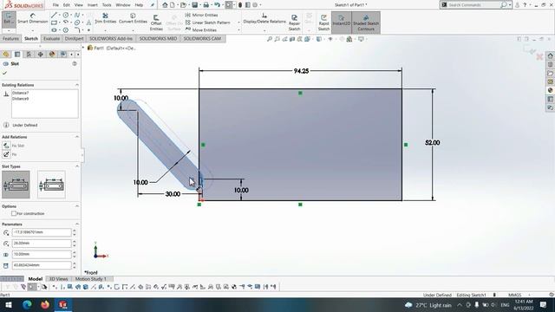Switch to SOLIDWORKS Add-Ins tab
555x312 pixels.
click(111, 38)
